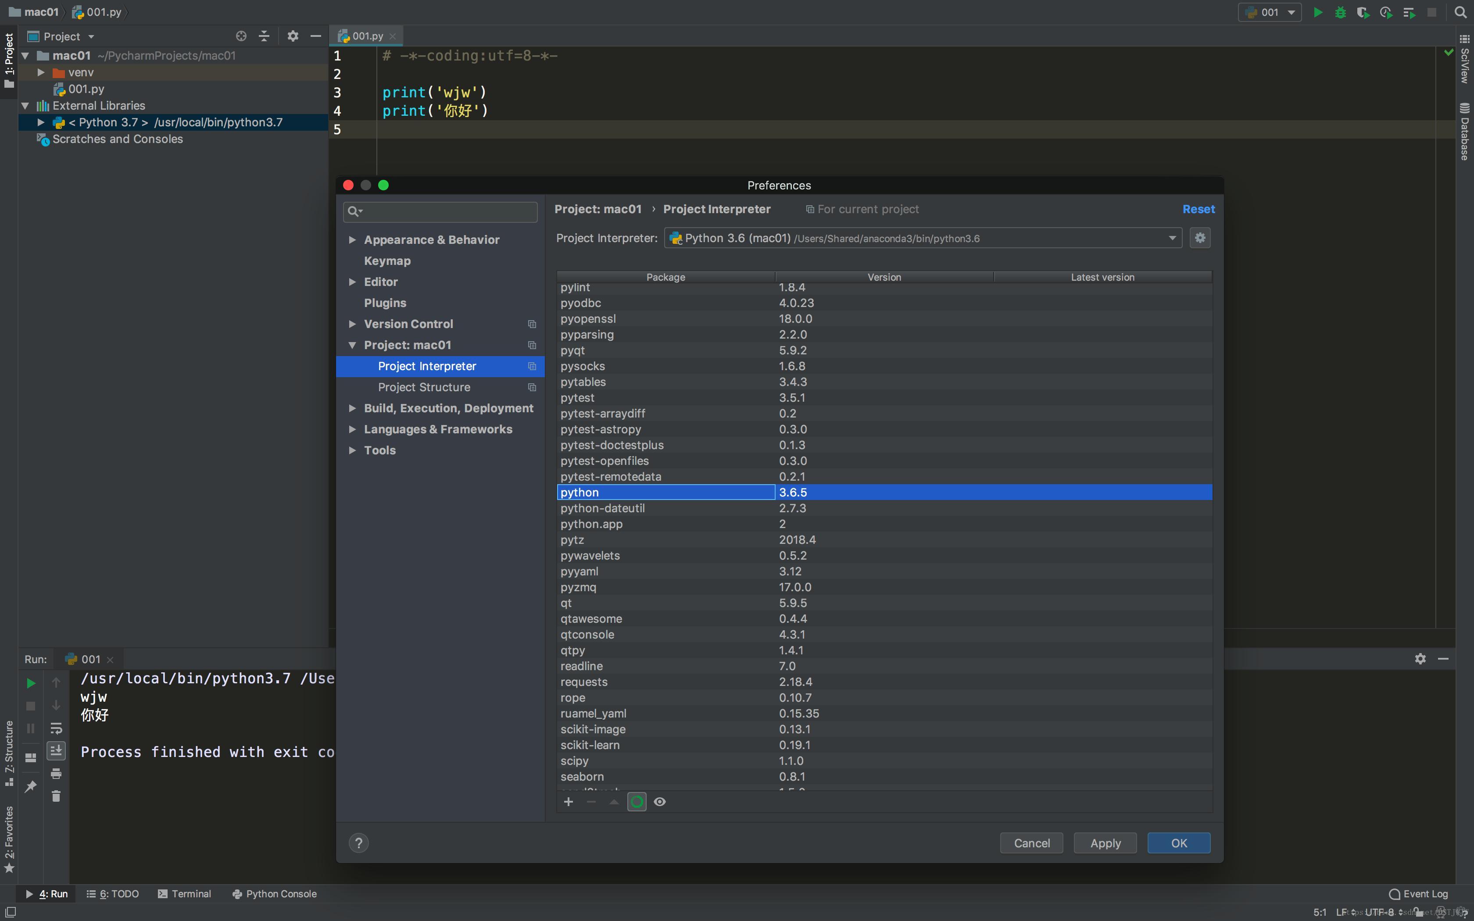The image size is (1474, 921).
Task: Open Search Everywhere magnifier icon
Action: tap(1460, 12)
